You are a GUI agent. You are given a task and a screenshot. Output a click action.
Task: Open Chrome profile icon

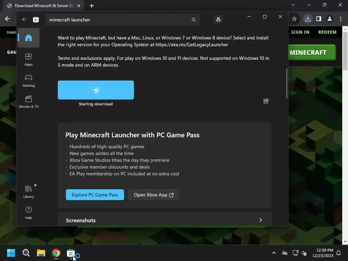pos(330,19)
